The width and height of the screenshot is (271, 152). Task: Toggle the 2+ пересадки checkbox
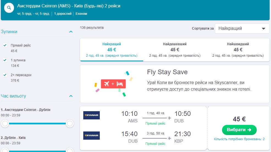tap(5, 75)
